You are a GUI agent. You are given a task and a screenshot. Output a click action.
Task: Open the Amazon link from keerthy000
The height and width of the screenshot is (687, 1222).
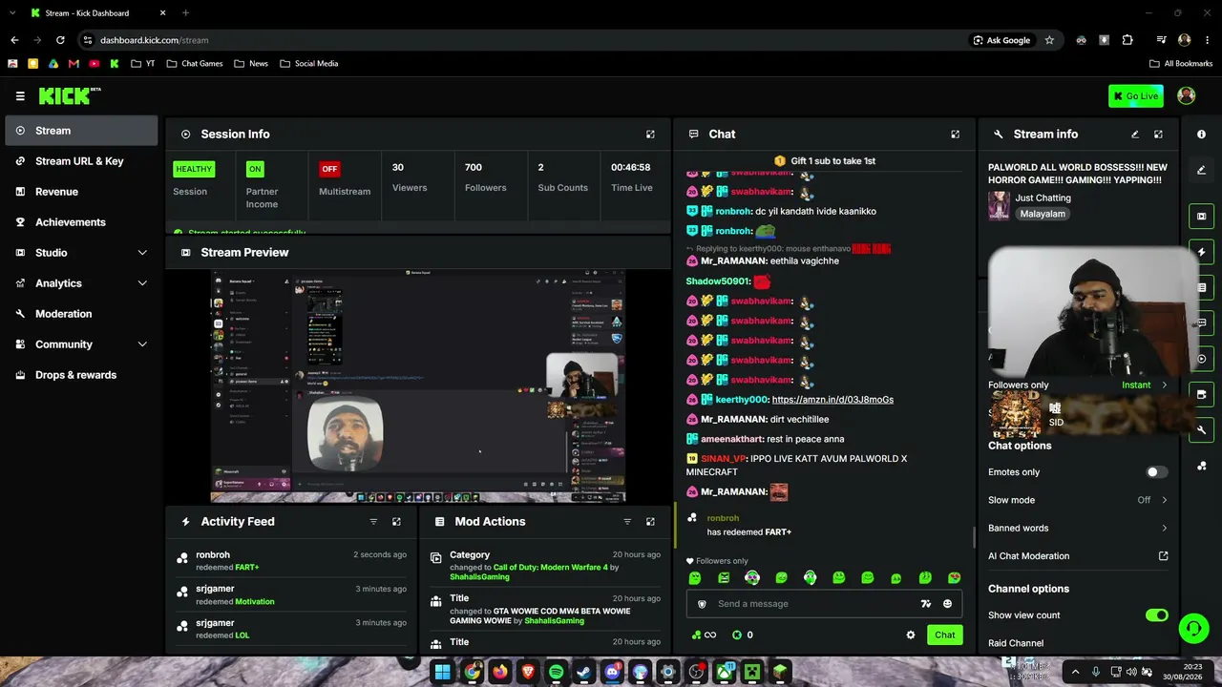tap(832, 400)
